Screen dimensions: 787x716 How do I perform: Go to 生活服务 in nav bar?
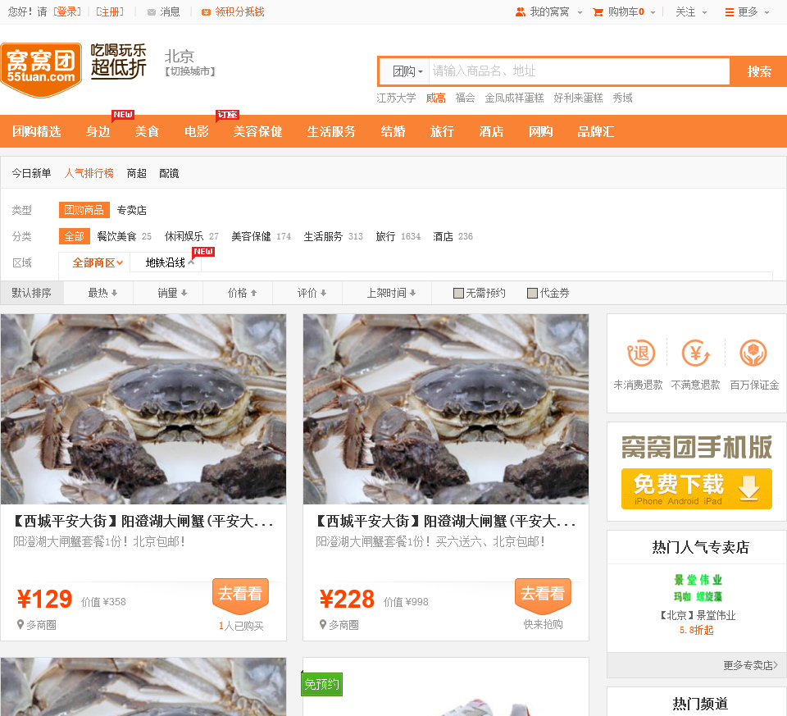(x=332, y=131)
